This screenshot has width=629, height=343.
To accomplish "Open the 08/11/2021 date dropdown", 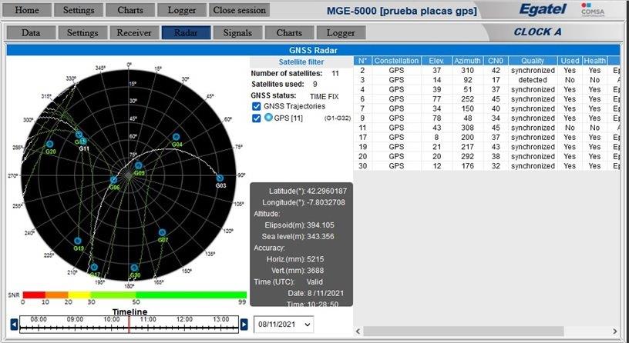I will (284, 325).
